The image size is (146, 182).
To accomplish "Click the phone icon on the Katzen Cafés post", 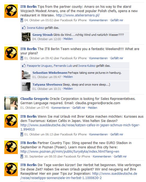I will coord(22,134).
